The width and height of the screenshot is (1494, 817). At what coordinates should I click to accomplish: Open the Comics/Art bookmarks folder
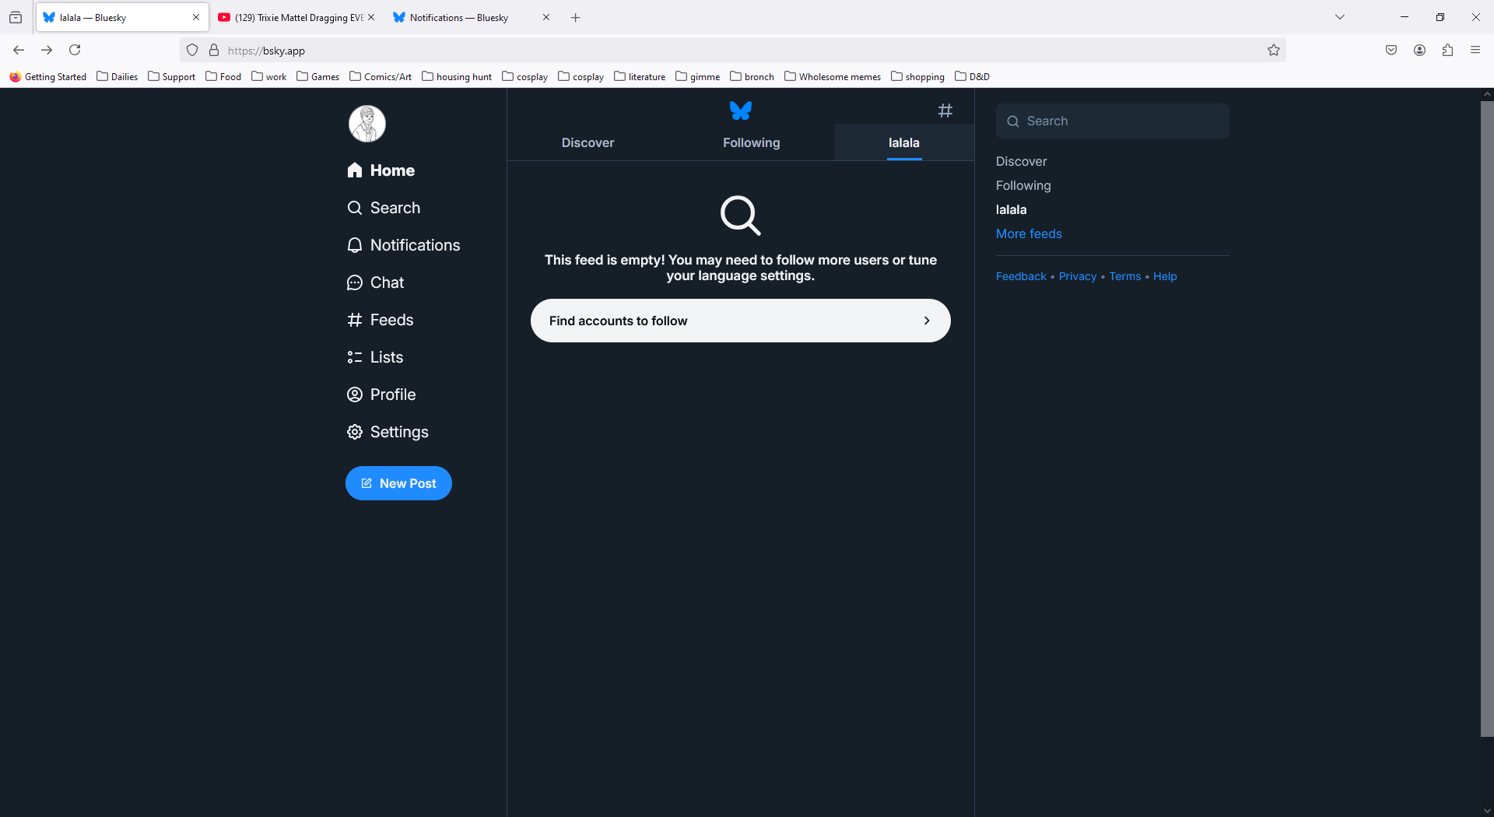pyautogui.click(x=381, y=76)
